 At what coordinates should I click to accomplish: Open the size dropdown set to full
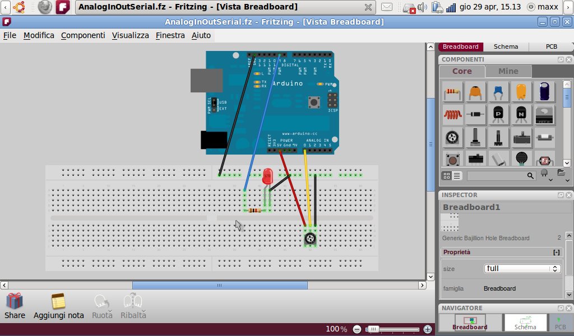522,269
